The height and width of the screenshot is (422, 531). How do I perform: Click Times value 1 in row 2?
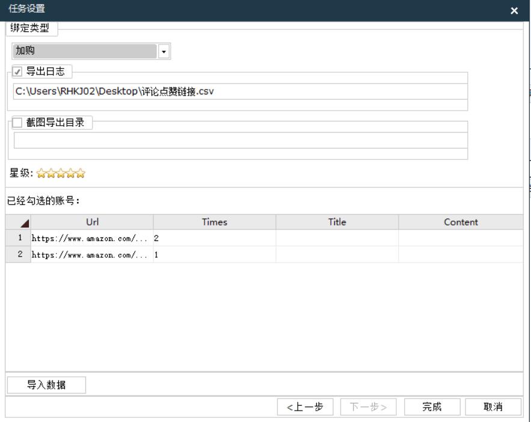pos(215,254)
